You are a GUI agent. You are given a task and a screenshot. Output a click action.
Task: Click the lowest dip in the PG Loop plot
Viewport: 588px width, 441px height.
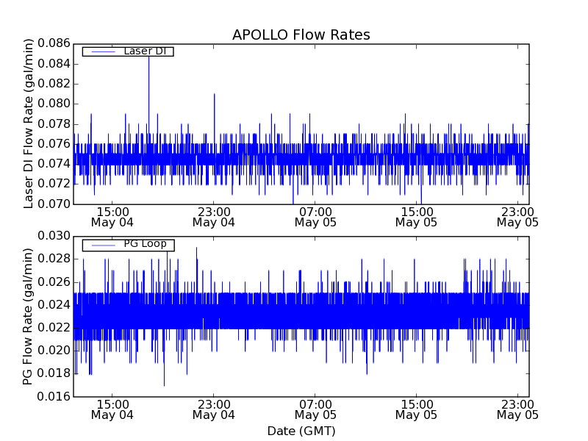(164, 384)
